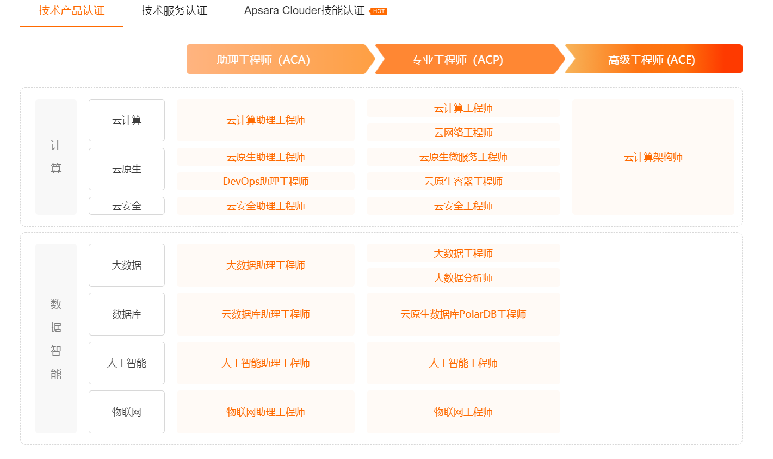Open 物联网助理工程师 certification
The image size is (773, 459).
[x=265, y=412]
